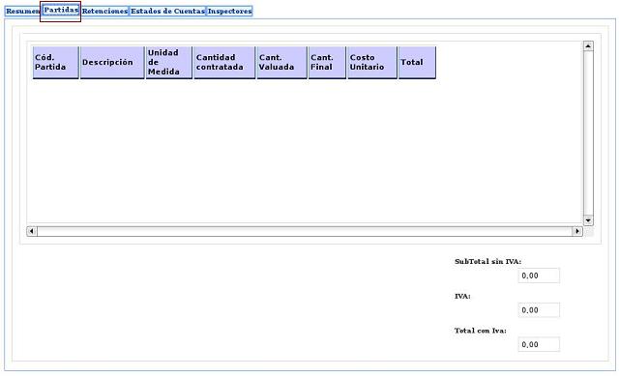The image size is (619, 377).
Task: Switch to the Retenciones tab
Action: pyautogui.click(x=104, y=11)
